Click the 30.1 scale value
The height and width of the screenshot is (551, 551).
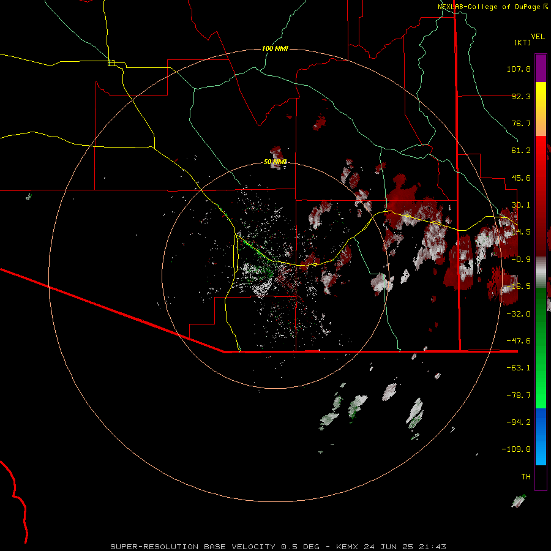[521, 205]
